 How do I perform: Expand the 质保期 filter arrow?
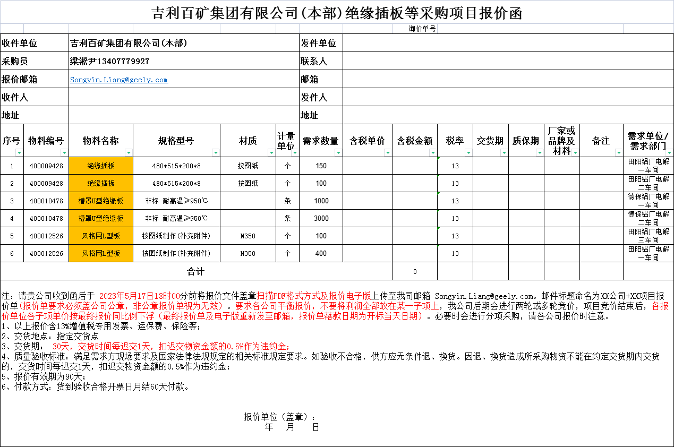click(540, 153)
